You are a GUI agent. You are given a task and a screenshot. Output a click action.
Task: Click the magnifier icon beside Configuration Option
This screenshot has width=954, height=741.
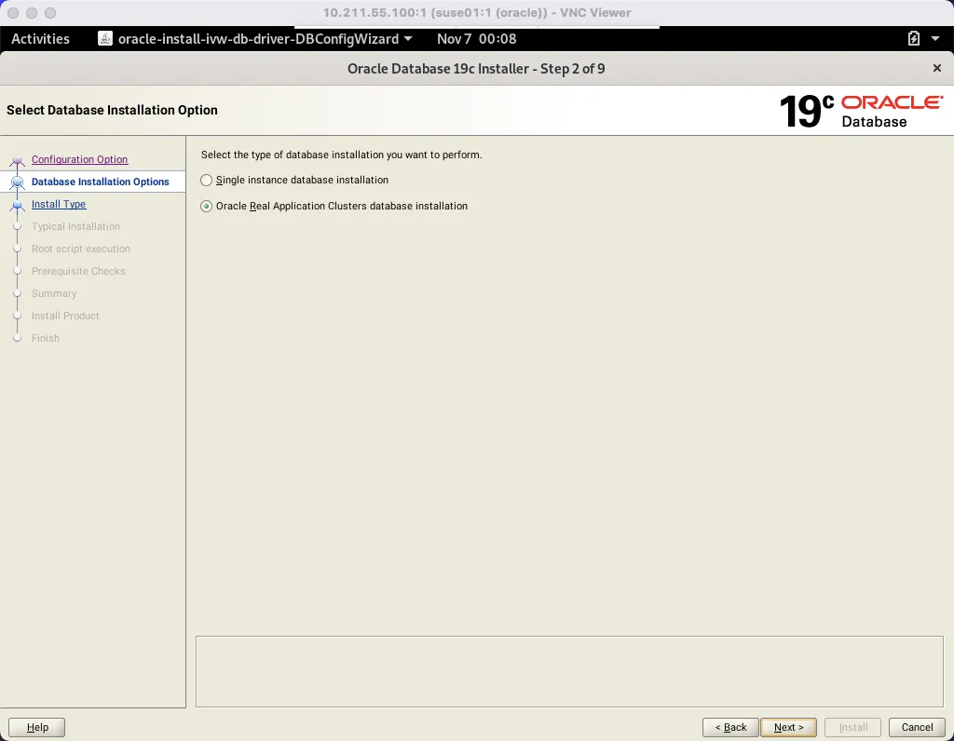pos(17,159)
